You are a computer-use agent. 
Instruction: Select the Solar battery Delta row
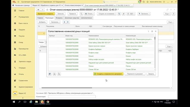(x=101, y=43)
